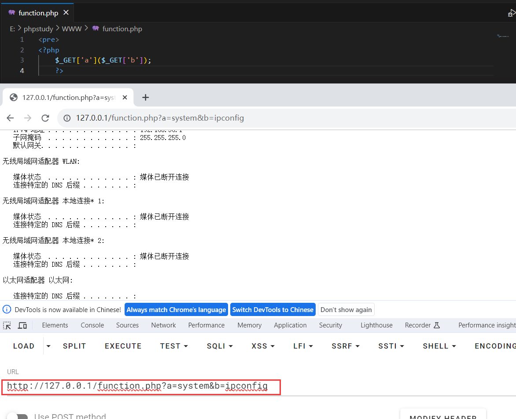Activate the inspect element picker
Image resolution: width=516 pixels, height=419 pixels.
[x=7, y=326]
